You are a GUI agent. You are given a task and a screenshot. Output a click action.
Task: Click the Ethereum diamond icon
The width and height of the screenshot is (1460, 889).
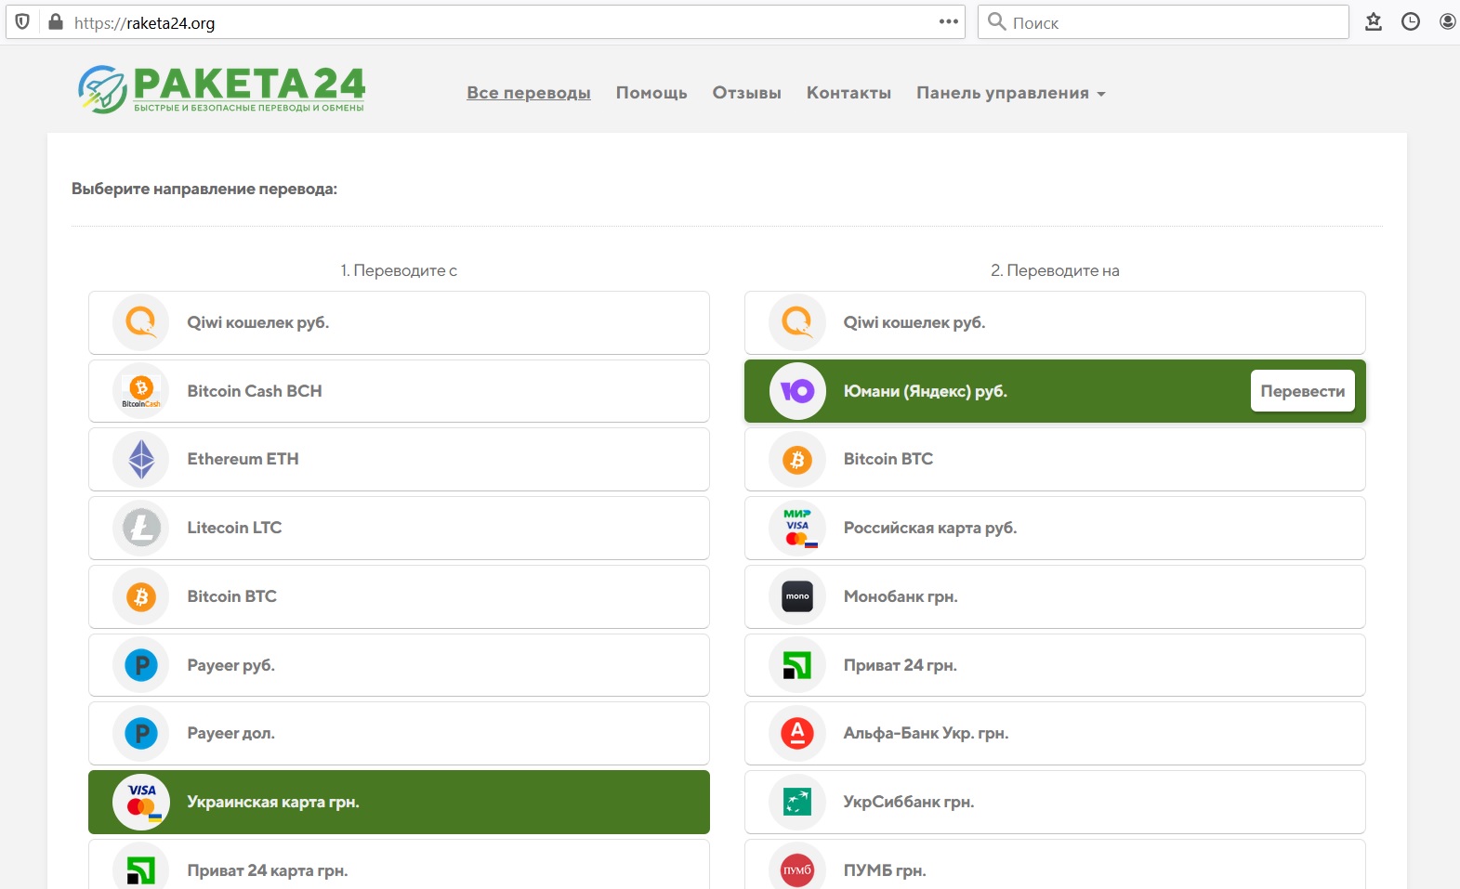(141, 459)
